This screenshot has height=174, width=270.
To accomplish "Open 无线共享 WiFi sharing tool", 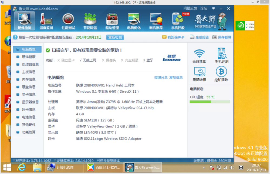I will click(199, 56).
